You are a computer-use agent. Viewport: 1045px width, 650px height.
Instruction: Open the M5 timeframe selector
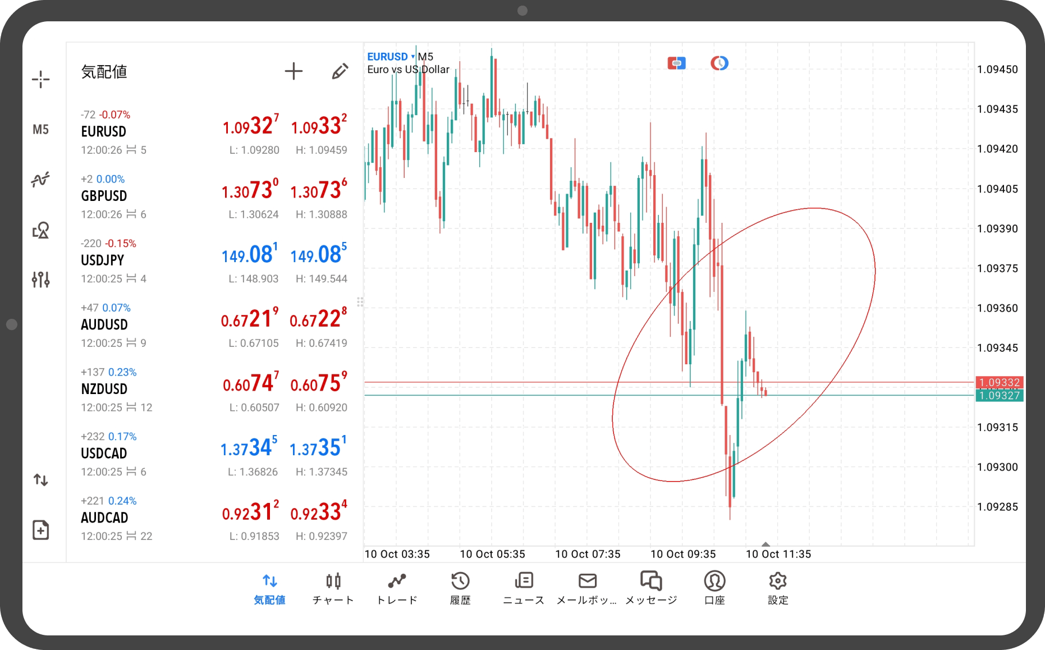[x=40, y=130]
